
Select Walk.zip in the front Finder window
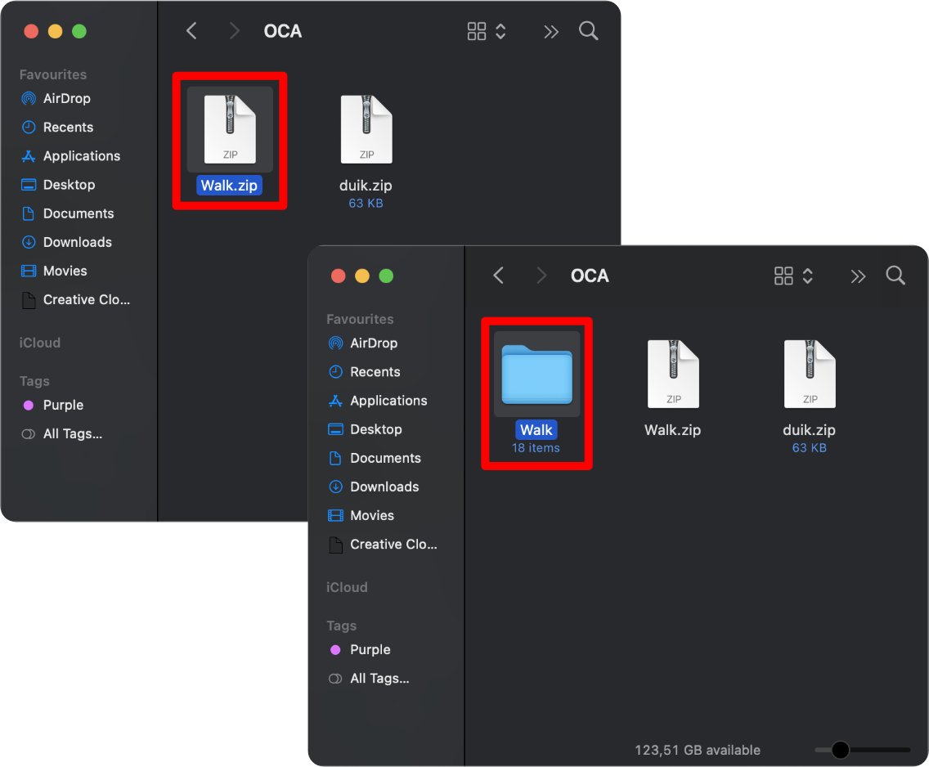tap(672, 375)
